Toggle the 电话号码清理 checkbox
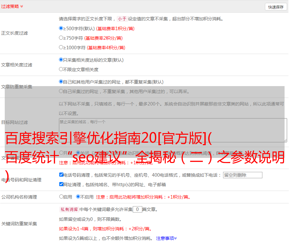 click(x=61, y=175)
